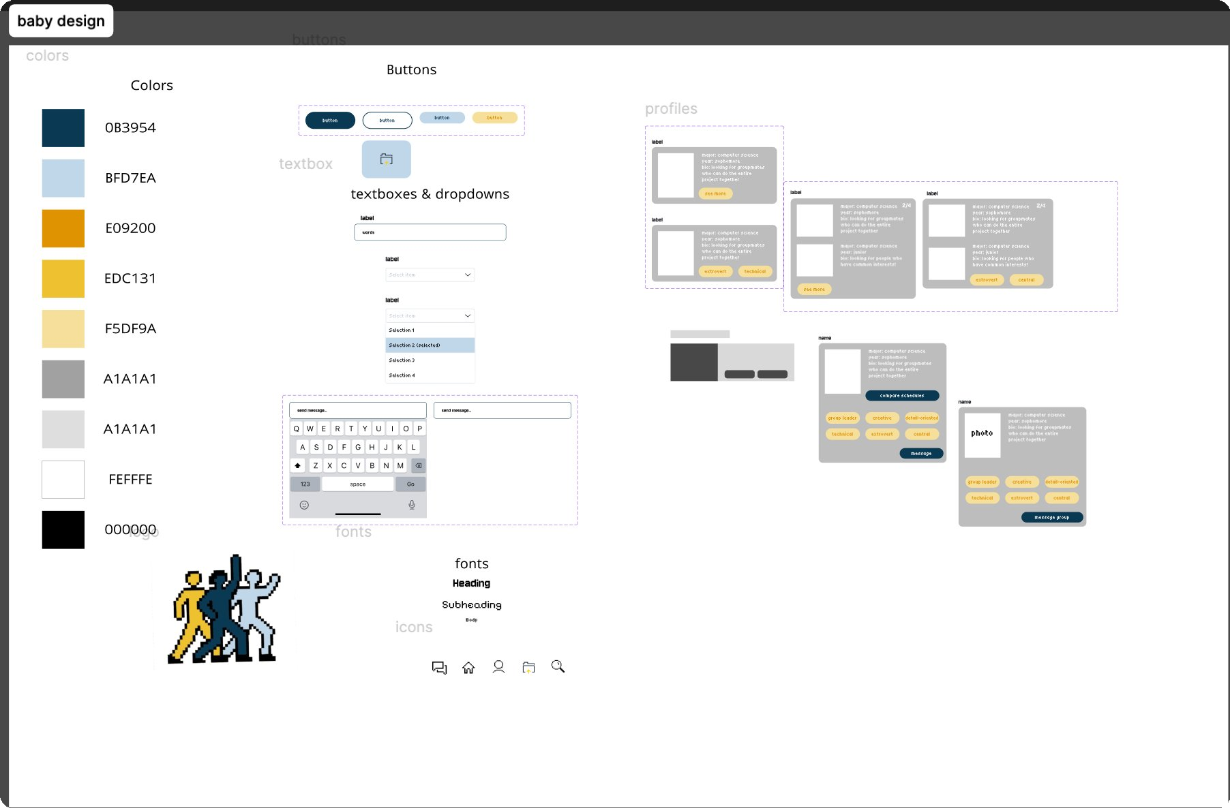
Task: Click the chevron of the expanded dropdown
Action: (468, 315)
